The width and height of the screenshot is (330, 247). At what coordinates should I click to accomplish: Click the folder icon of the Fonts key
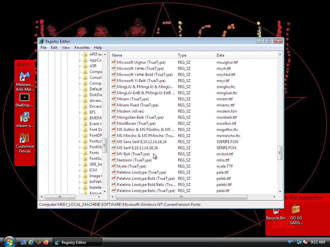(x=85, y=153)
